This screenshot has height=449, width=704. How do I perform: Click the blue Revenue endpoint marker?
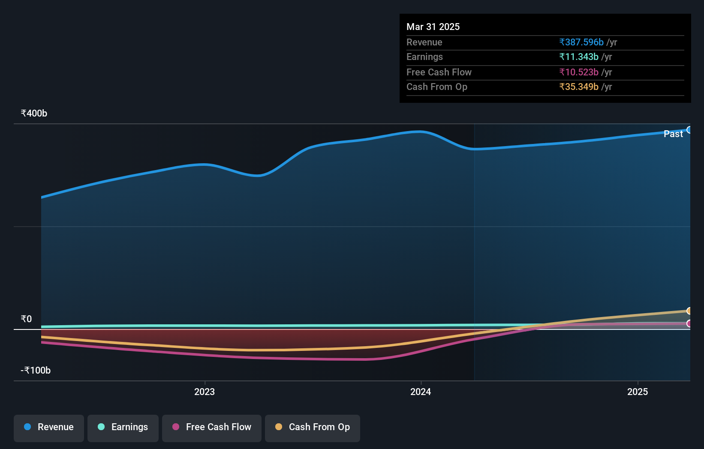(689, 130)
